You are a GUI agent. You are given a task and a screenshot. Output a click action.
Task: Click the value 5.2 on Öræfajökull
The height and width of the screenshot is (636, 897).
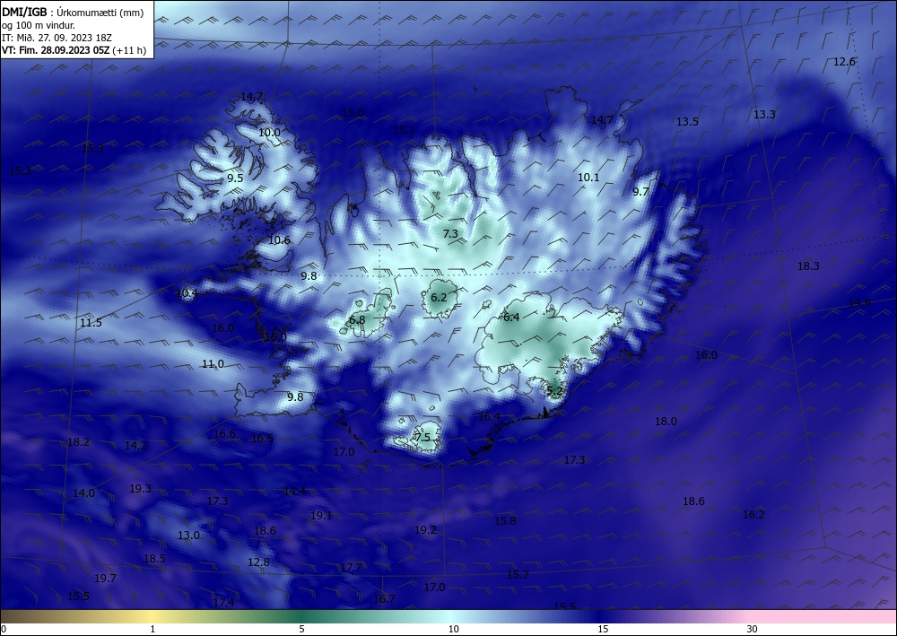point(555,390)
